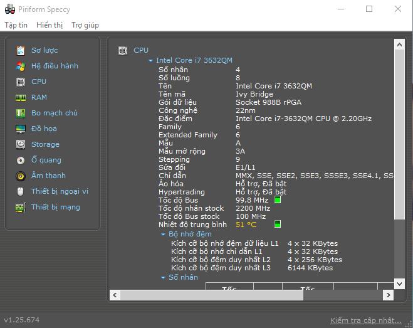Open the Tập tin menu
Screen dimensions: 413x328
tap(16, 25)
